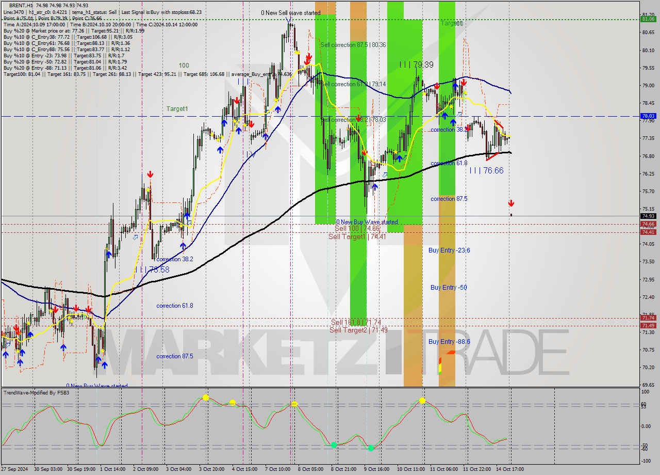The height and width of the screenshot is (475, 660).
Task: Click the 'Buy Entry -50' label
Action: (x=449, y=288)
